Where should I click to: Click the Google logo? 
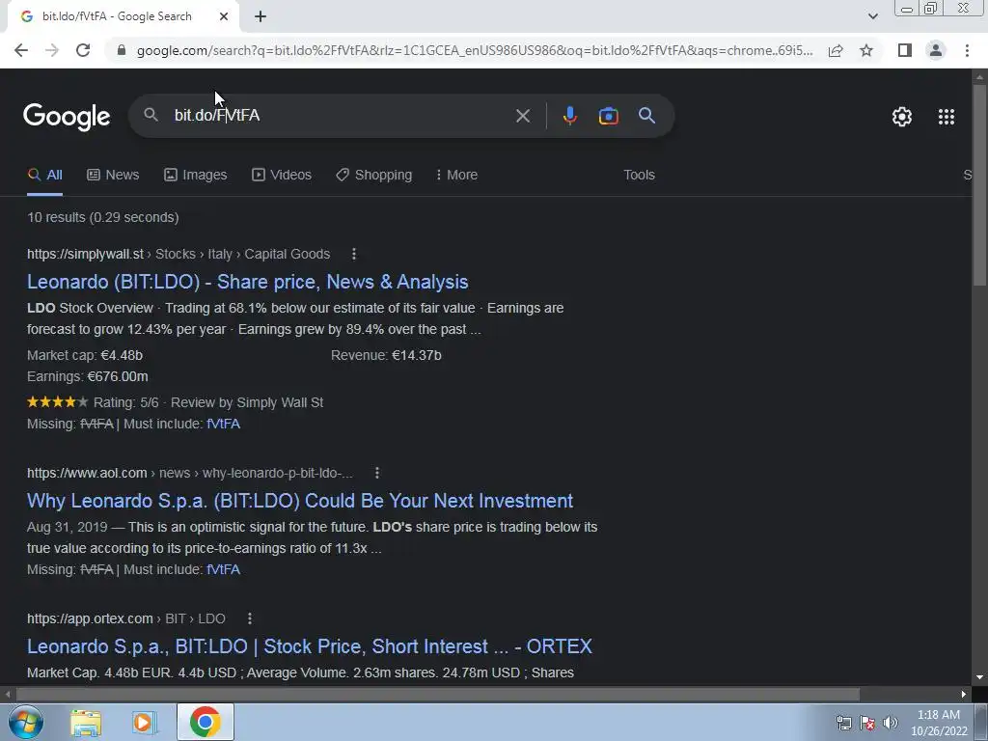click(x=67, y=117)
